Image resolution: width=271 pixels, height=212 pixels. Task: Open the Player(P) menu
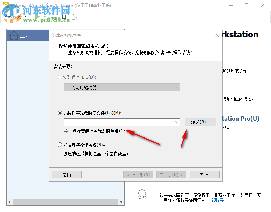tap(15, 16)
